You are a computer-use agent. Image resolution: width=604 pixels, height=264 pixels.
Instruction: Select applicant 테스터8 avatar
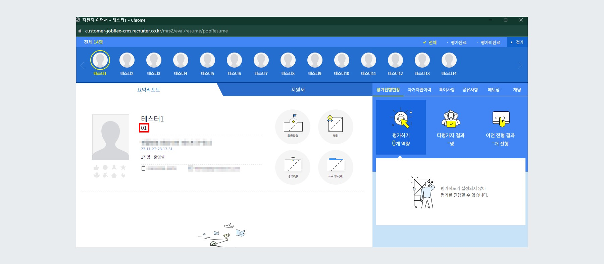point(288,60)
